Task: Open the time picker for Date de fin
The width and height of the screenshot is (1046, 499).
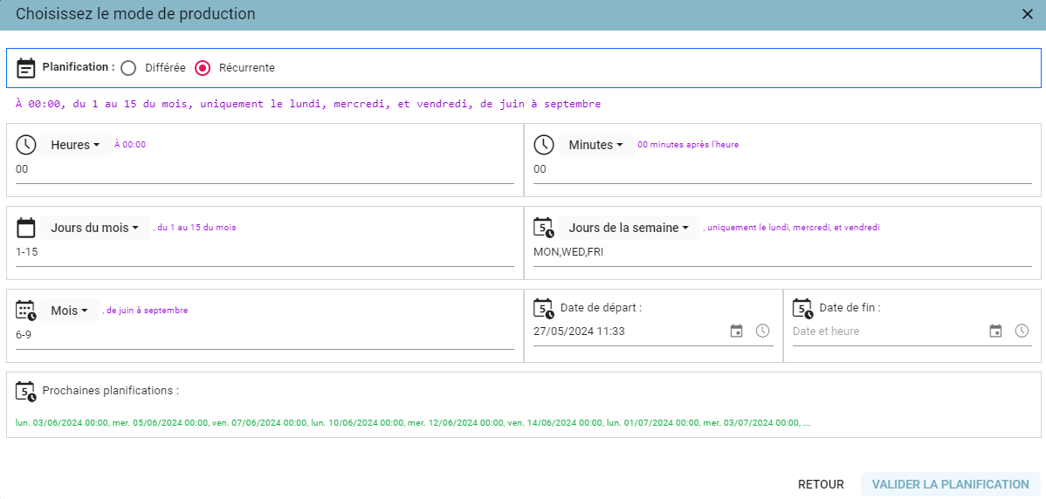Action: click(x=1022, y=332)
